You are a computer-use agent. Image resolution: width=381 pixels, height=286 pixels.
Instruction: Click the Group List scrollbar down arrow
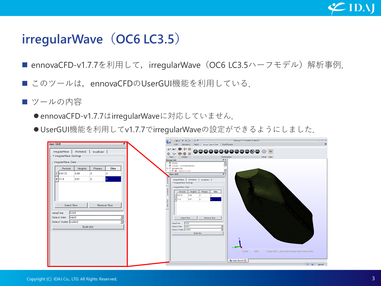click(x=225, y=170)
